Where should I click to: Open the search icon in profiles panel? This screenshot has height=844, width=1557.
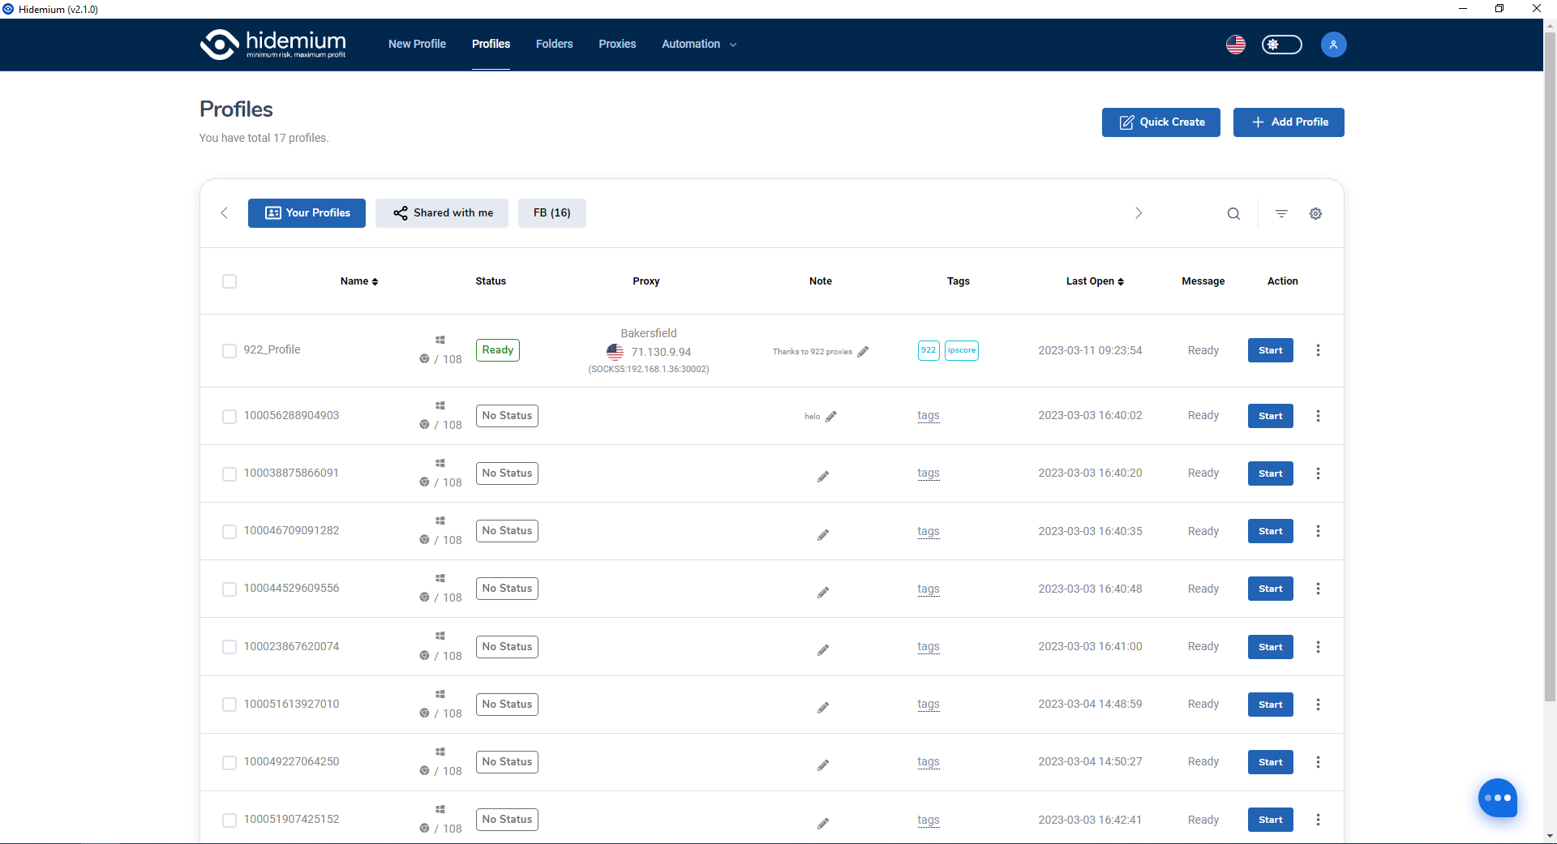pos(1233,213)
